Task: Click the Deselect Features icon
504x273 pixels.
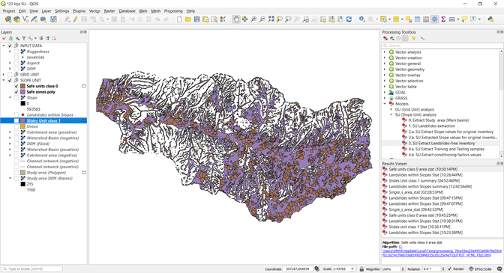Action: [409, 19]
